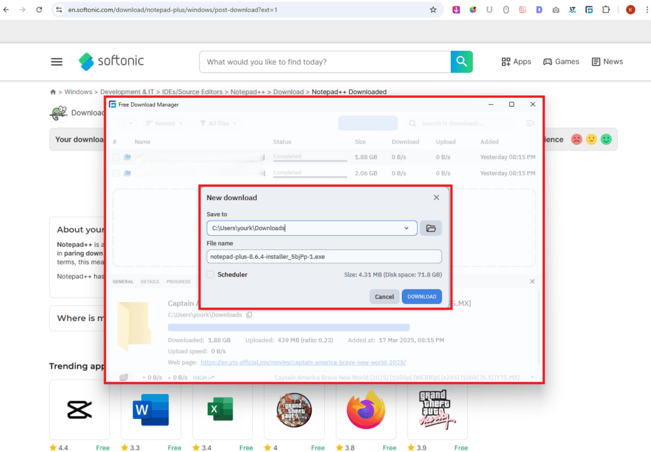Click the browser forward arrow
The height and width of the screenshot is (452, 651).
point(22,10)
